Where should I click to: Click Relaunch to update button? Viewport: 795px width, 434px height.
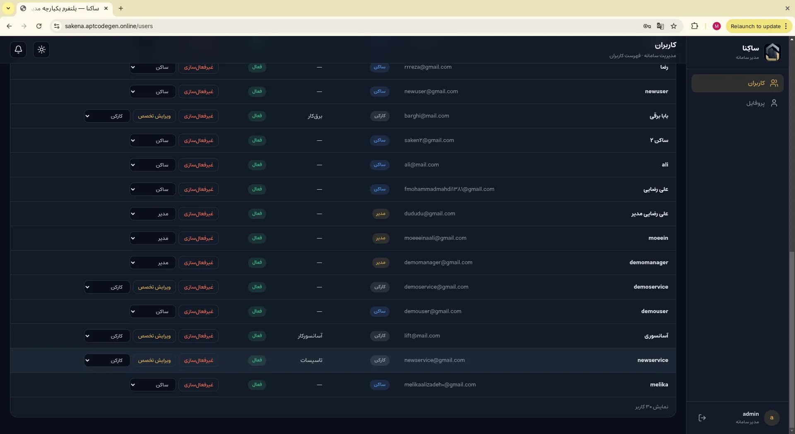coord(759,26)
